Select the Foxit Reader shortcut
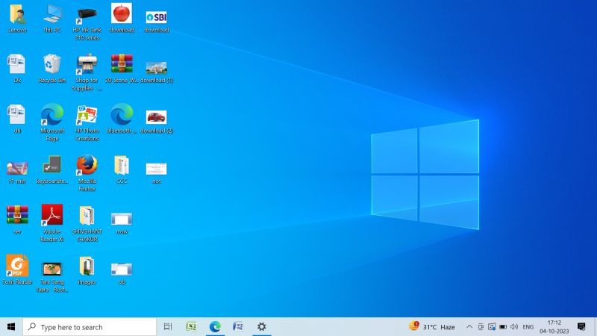Screen dimensions: 597x336 point(16,266)
